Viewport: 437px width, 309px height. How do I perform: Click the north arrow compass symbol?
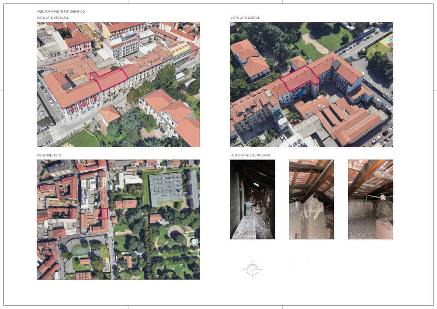pyautogui.click(x=253, y=270)
